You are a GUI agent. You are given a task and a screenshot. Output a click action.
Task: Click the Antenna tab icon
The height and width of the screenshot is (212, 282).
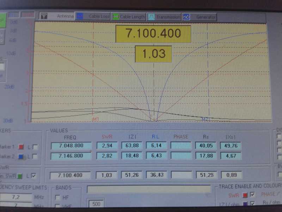44,16
